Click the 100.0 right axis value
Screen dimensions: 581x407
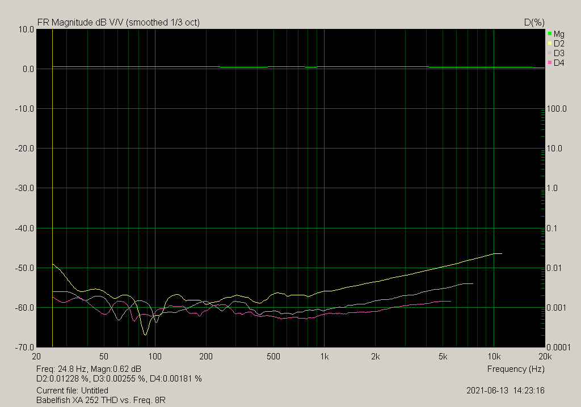[557, 109]
